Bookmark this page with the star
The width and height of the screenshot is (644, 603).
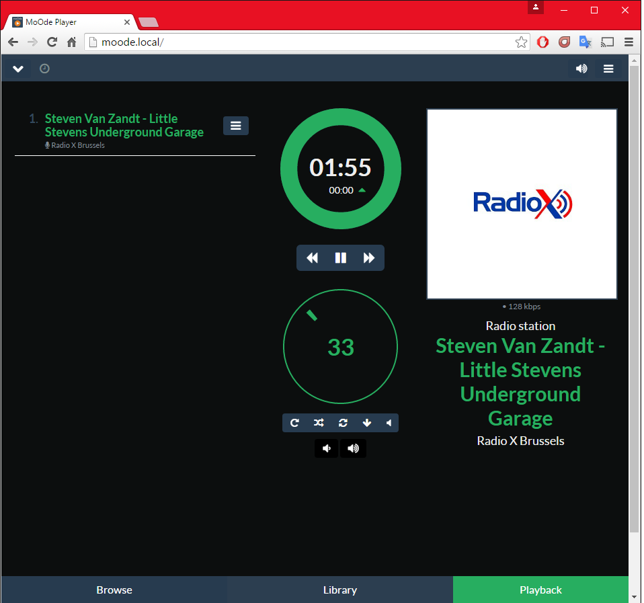521,42
